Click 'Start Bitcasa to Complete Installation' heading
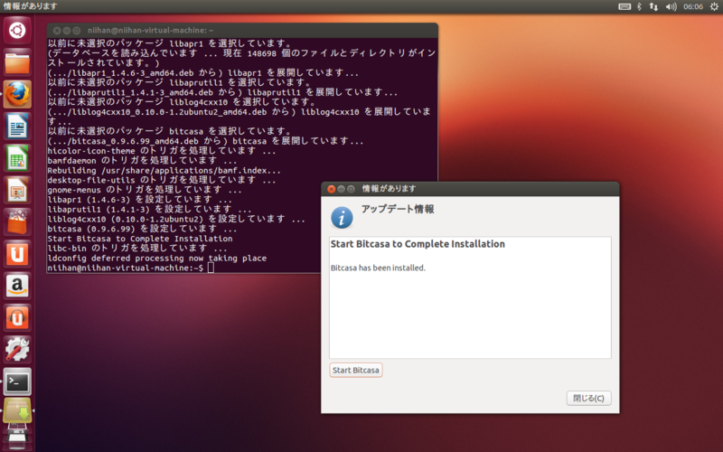The height and width of the screenshot is (452, 723). pos(418,244)
